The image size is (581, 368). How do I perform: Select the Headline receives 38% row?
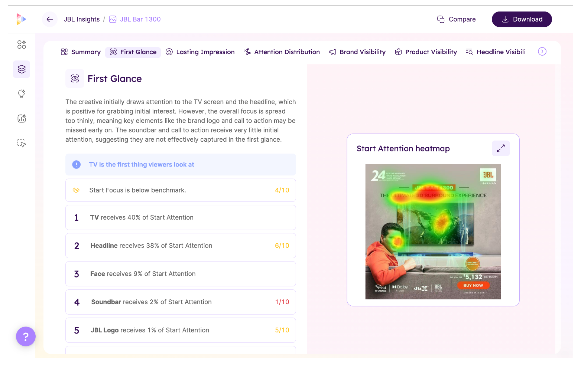click(181, 246)
